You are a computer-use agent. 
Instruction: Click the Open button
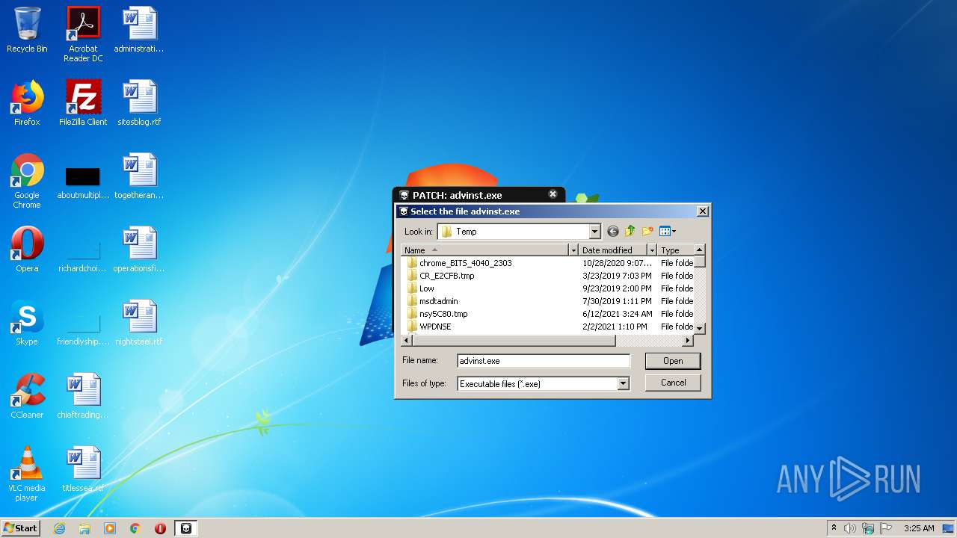[673, 361]
